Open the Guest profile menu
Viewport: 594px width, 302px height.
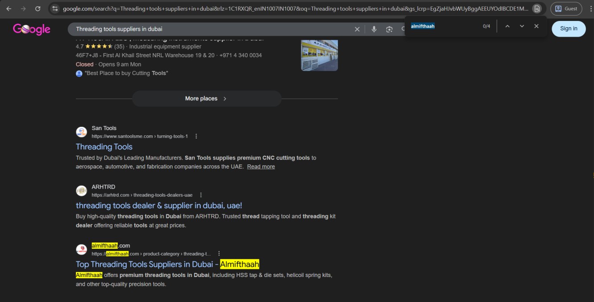[x=566, y=8]
